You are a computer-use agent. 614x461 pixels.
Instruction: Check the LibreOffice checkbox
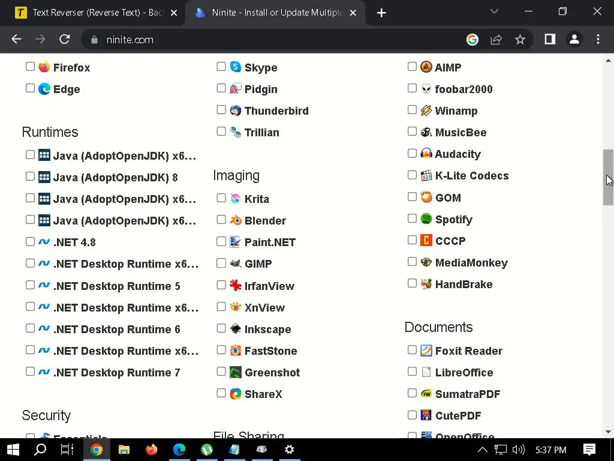(412, 371)
